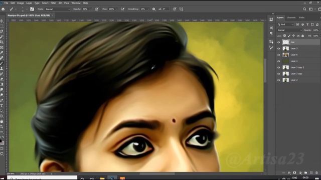The image size is (321, 180).
Task: Open layer blend mode dropdown
Action: pyautogui.click(x=289, y=30)
